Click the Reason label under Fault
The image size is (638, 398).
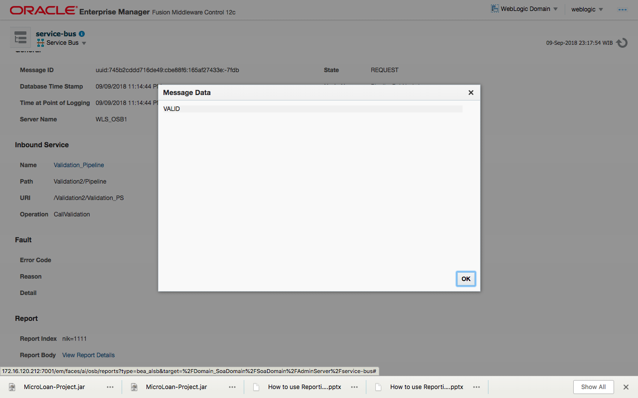pos(31,277)
